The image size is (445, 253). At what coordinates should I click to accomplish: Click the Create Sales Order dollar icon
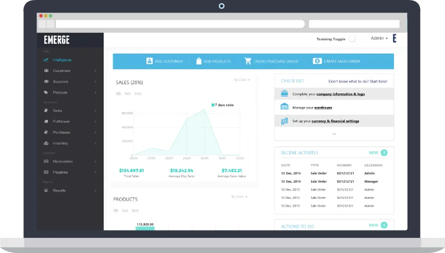pos(317,61)
